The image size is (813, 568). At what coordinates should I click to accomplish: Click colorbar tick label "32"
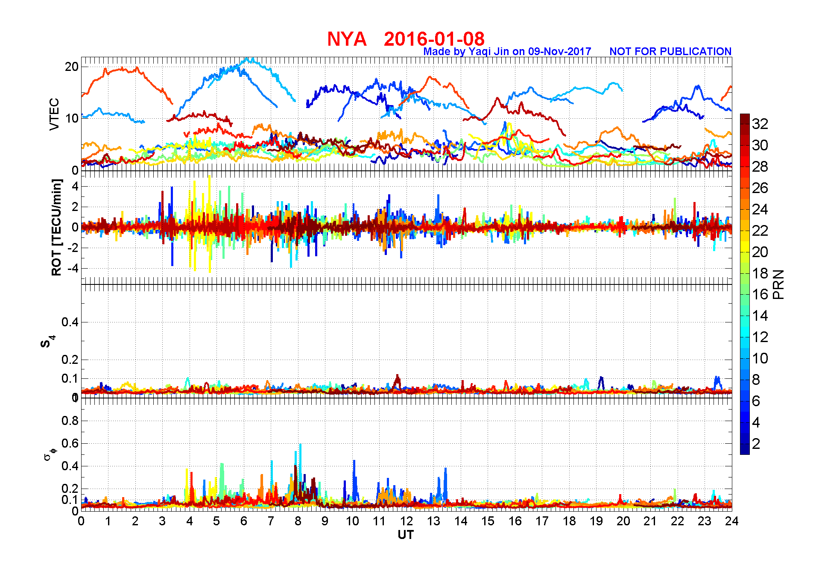point(760,124)
